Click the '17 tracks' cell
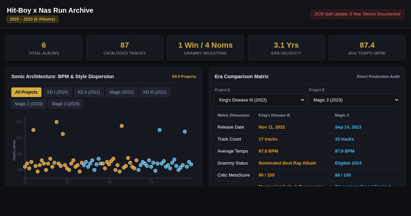Image resolution: width=411 pixels, height=216 pixels. [x=268, y=139]
